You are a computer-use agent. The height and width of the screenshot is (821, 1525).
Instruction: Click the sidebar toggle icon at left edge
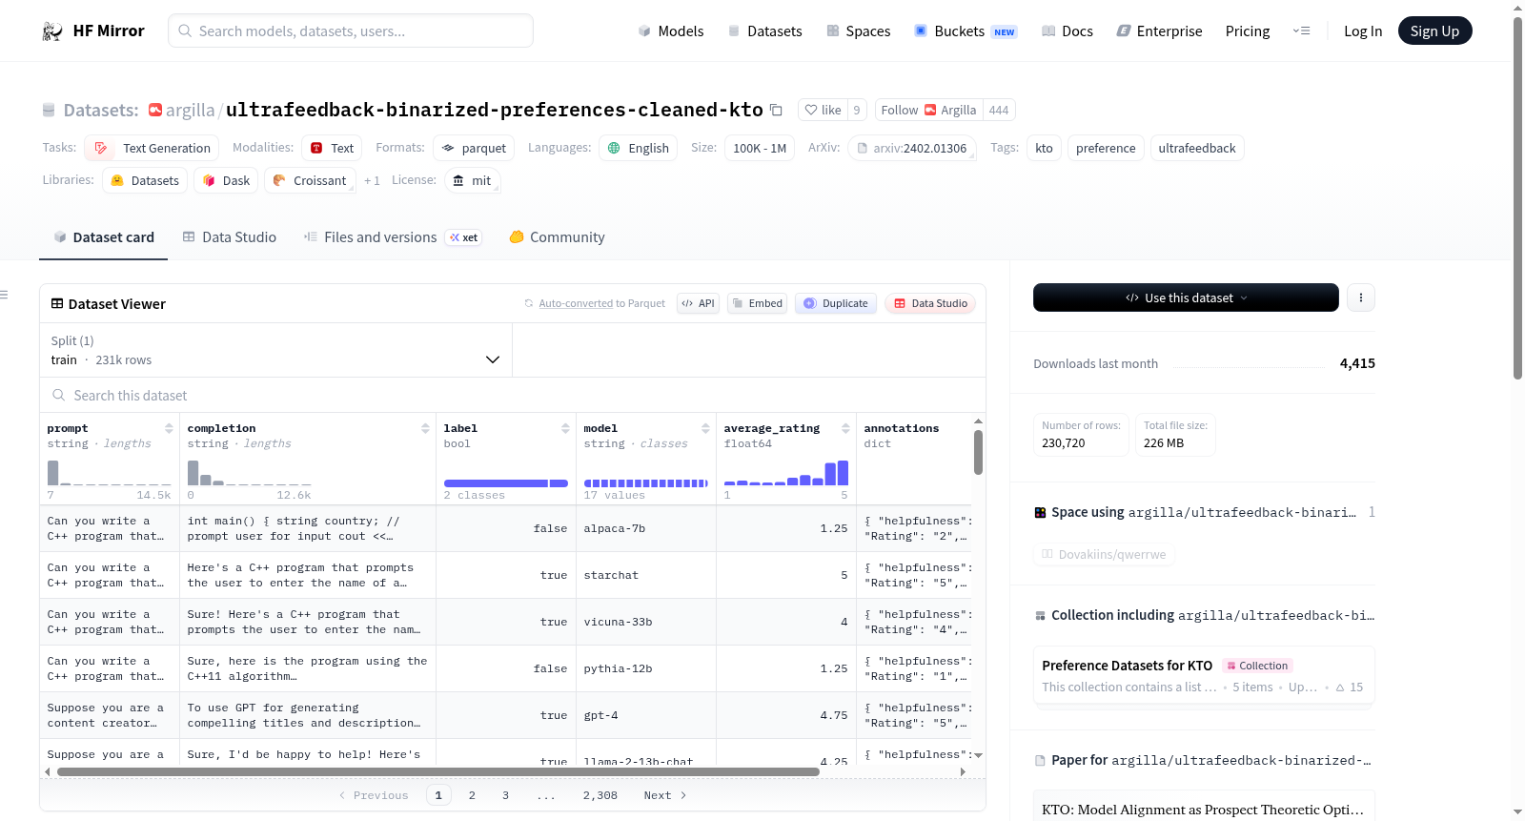5,295
